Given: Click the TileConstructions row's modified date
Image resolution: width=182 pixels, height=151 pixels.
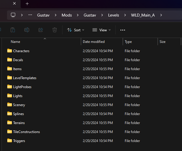Looking at the screenshot, I should (x=98, y=132).
